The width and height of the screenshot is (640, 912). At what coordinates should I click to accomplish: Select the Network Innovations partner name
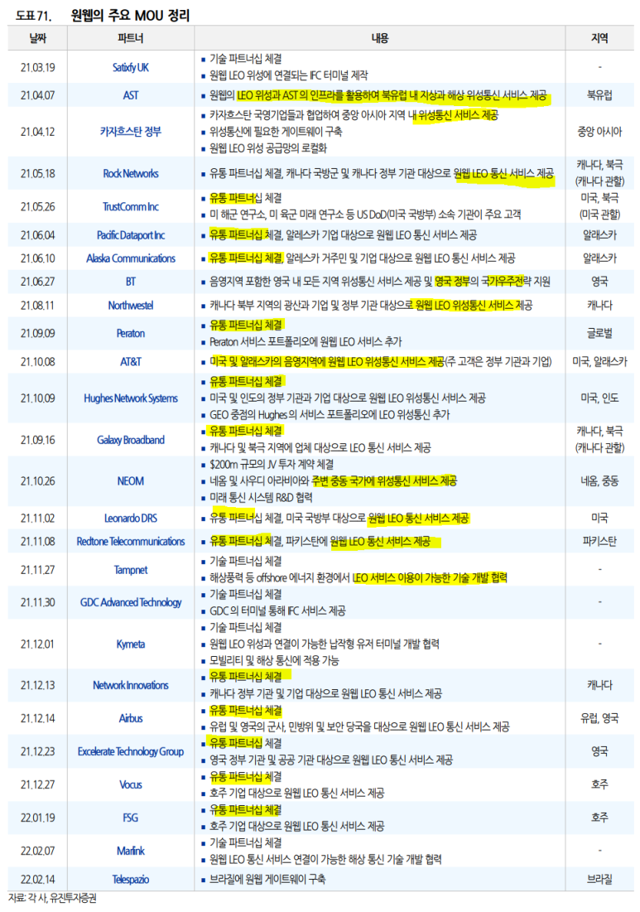pyautogui.click(x=131, y=685)
